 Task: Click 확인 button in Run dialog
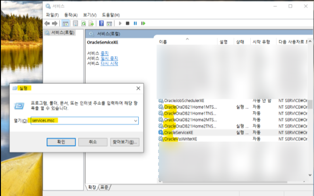(x=61, y=142)
